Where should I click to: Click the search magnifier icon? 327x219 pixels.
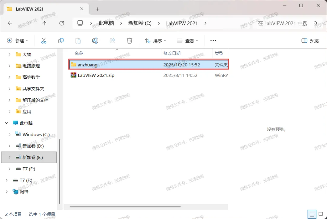point(316,23)
